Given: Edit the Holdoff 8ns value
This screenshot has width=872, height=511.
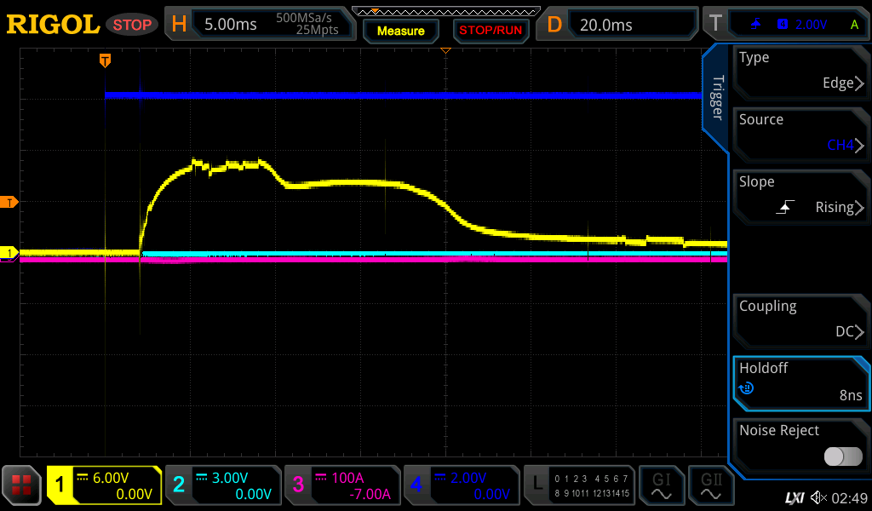Looking at the screenshot, I should pyautogui.click(x=800, y=382).
